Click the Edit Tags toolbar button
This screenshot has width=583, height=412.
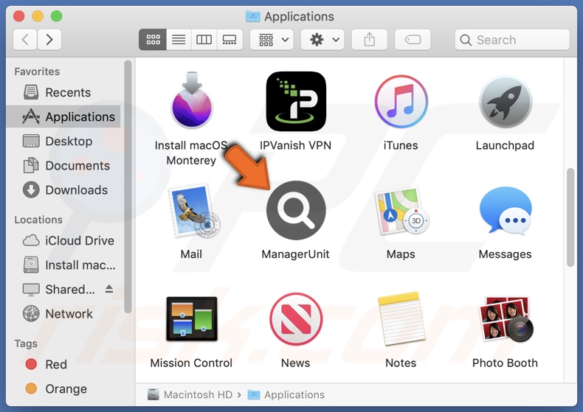tap(413, 39)
